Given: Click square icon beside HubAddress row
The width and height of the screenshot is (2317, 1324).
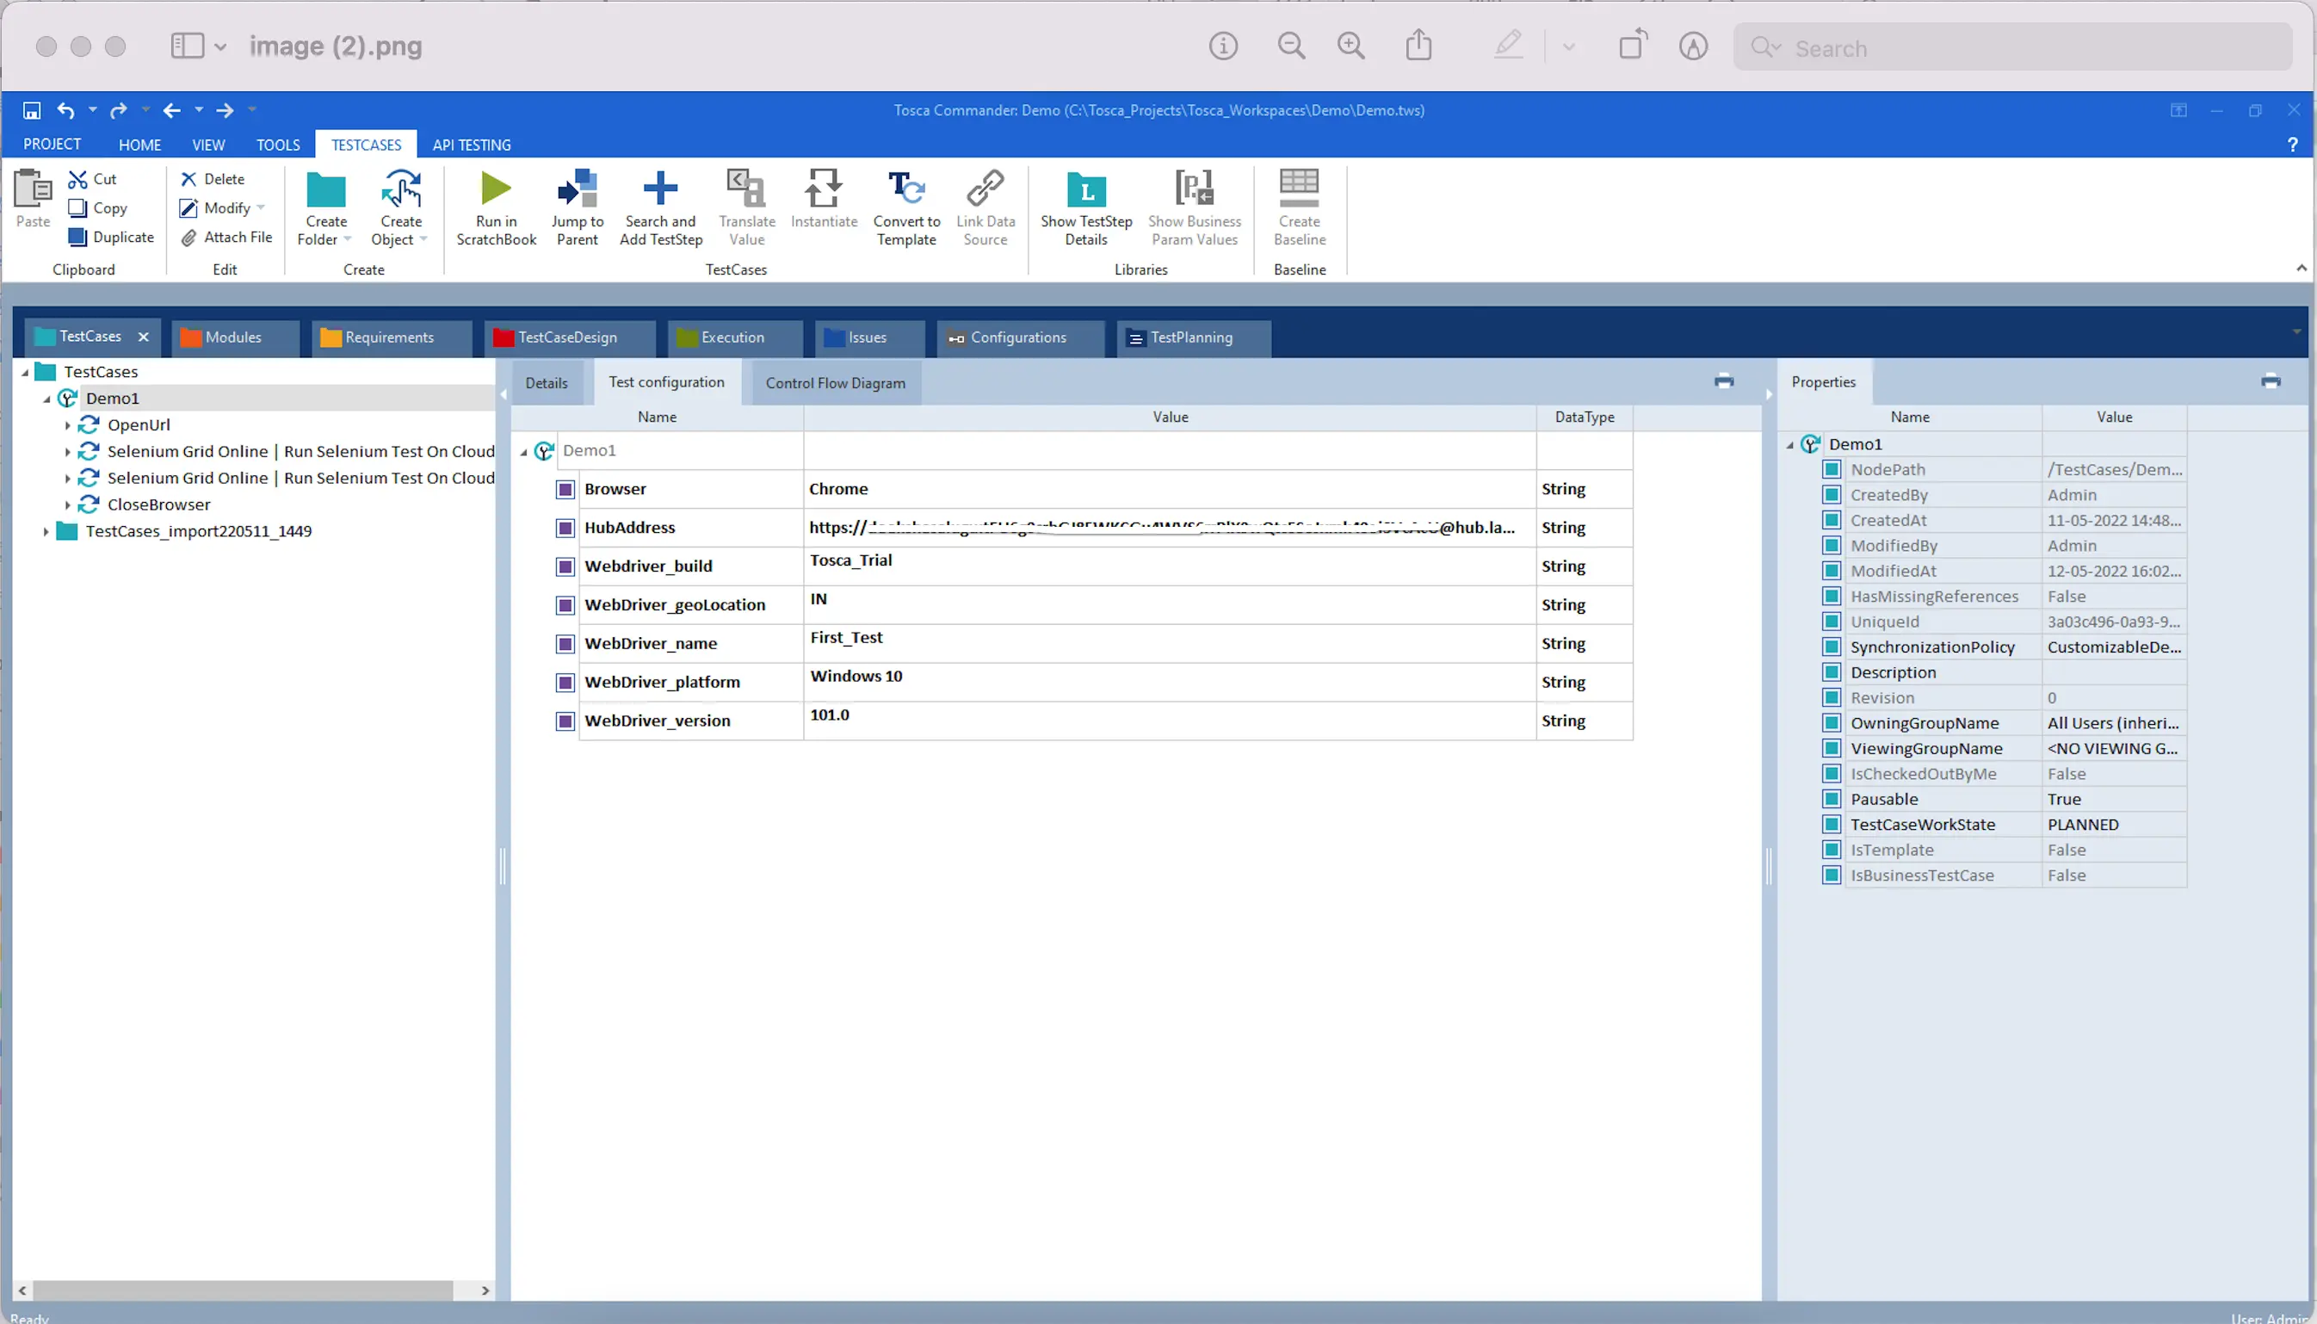Looking at the screenshot, I should tap(565, 529).
